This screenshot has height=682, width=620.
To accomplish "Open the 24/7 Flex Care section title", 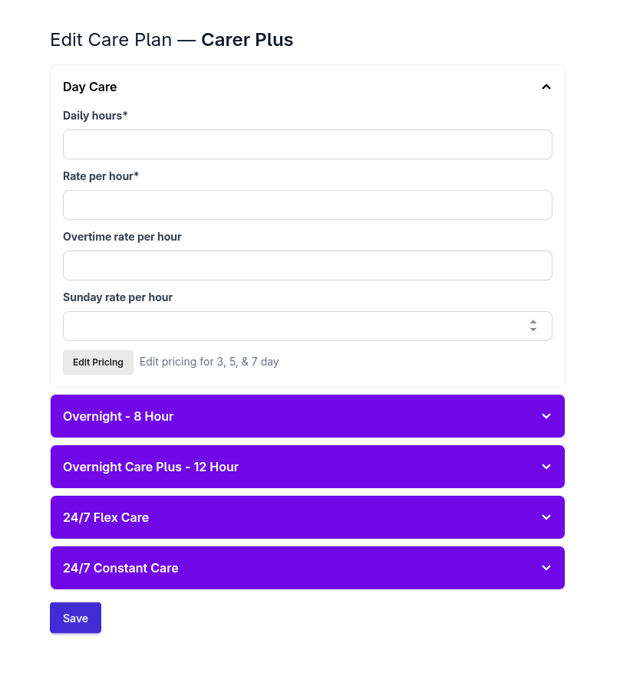I will pos(106,518).
